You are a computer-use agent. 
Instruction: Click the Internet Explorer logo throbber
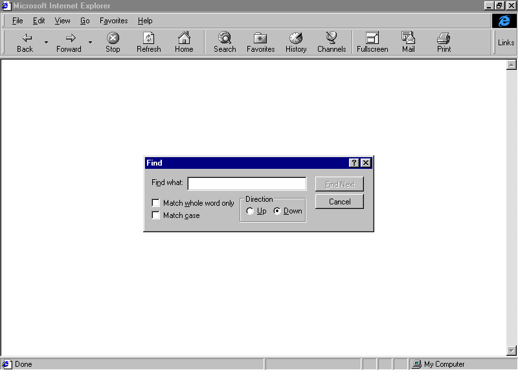(504, 21)
